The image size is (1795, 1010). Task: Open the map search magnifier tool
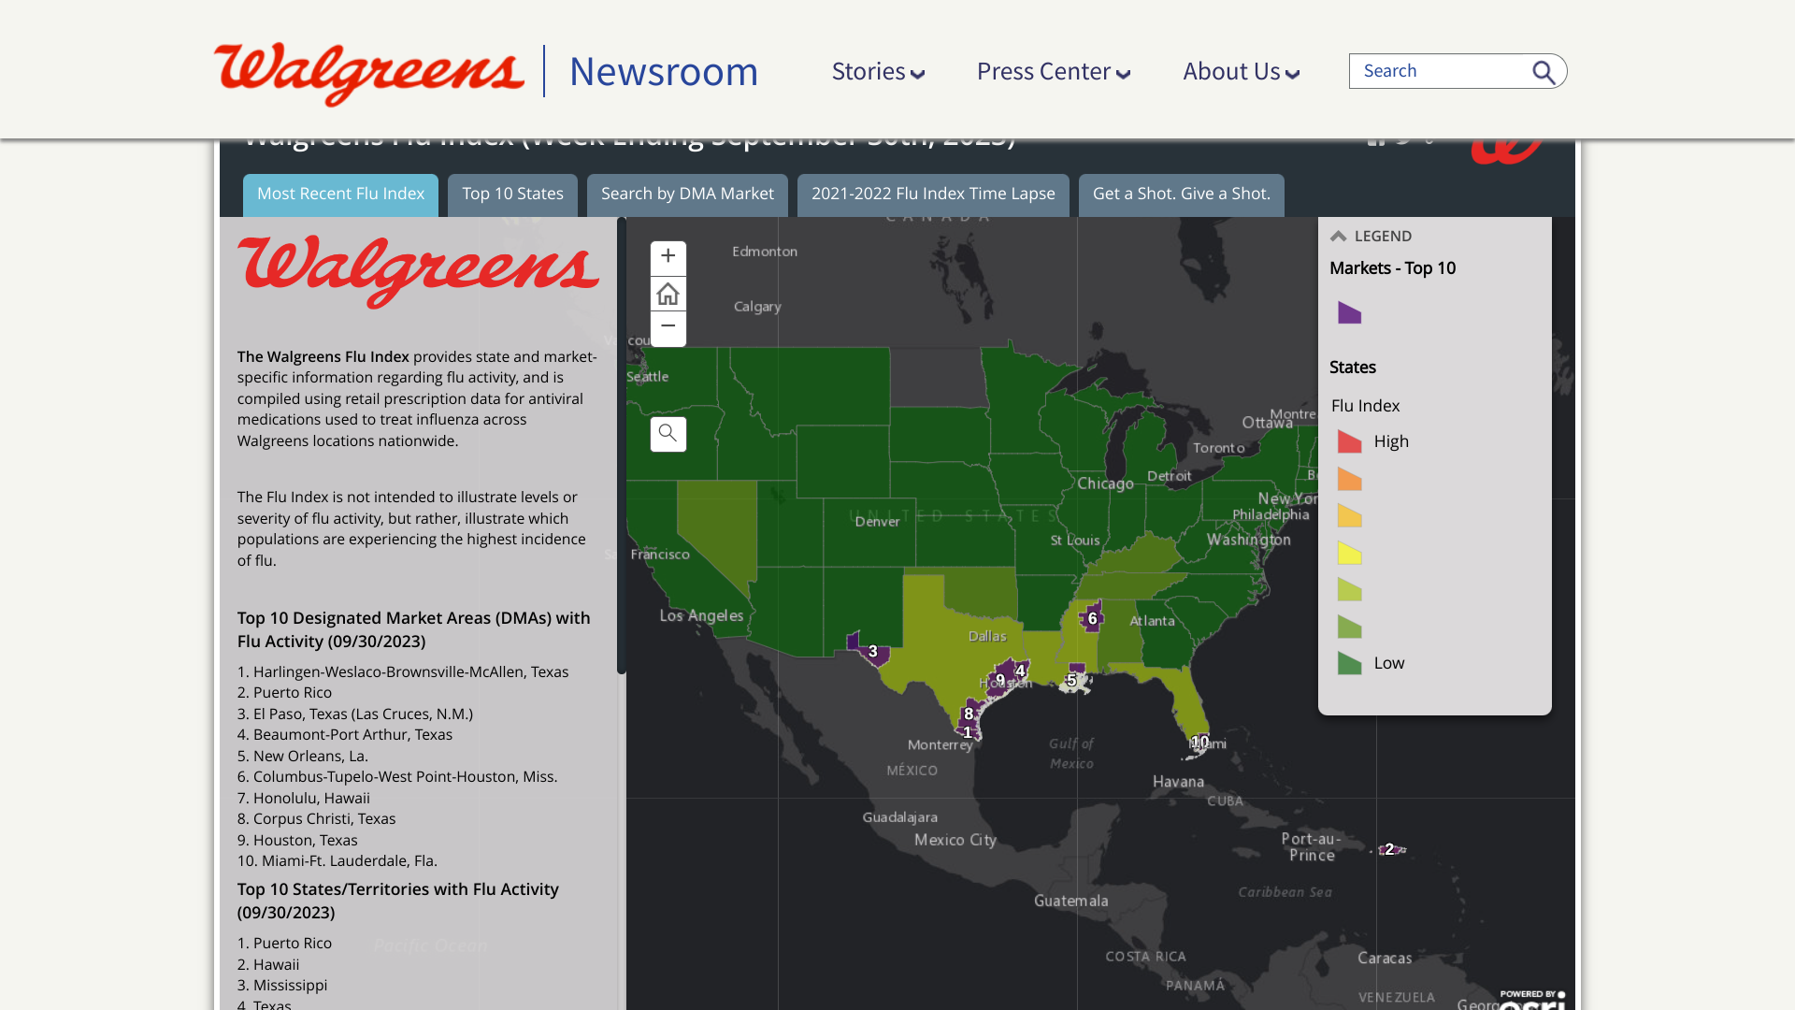click(668, 434)
